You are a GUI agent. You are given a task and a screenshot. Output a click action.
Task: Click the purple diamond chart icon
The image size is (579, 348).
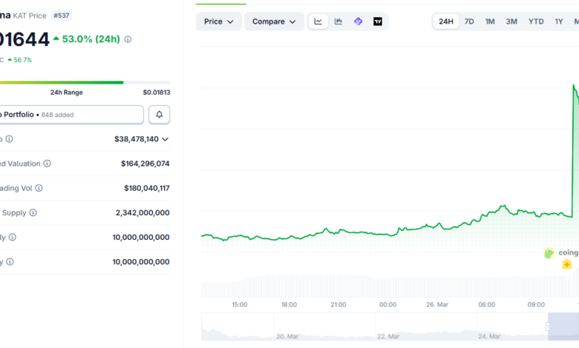tap(358, 21)
